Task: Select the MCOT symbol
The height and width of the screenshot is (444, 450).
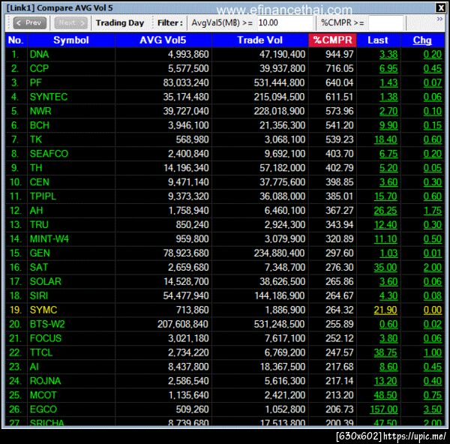Action: (x=43, y=395)
